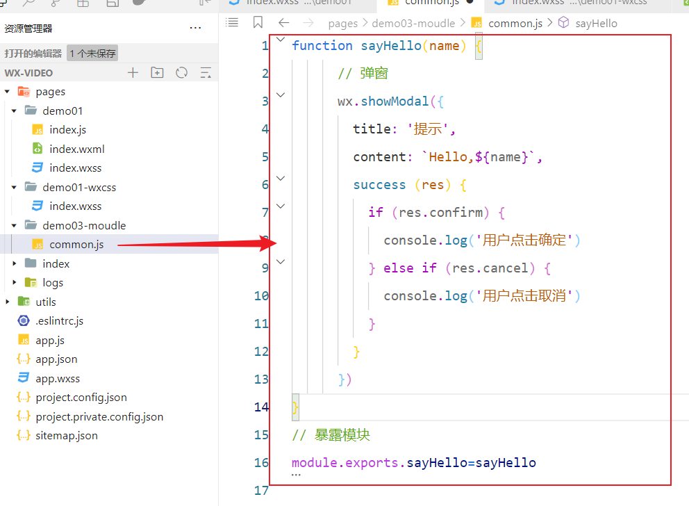Screen dimensions: 689x506
Task: Fold the sayHello function at line 1
Action: tap(281, 40)
